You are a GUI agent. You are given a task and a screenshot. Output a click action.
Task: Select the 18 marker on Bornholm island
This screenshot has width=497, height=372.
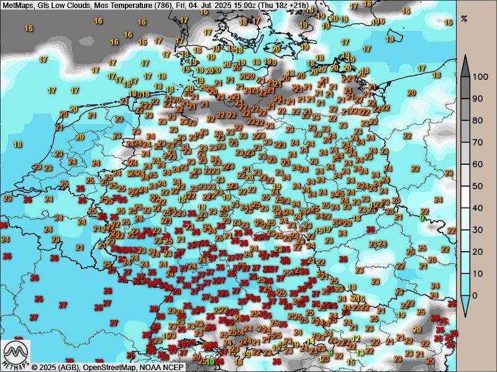pos(390,38)
